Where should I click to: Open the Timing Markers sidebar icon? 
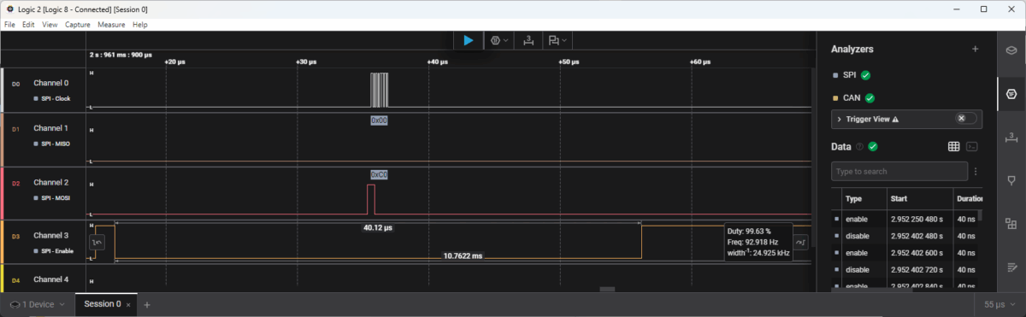[x=1011, y=137]
